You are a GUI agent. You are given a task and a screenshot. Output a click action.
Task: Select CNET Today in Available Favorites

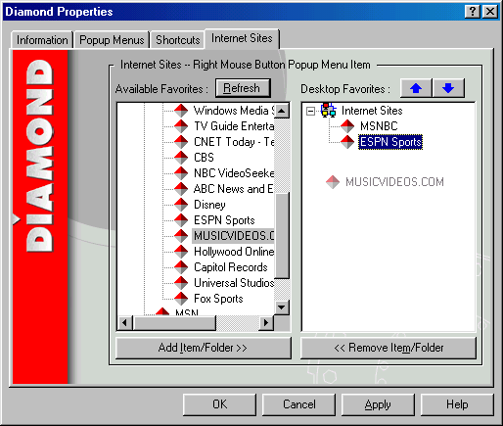click(234, 142)
